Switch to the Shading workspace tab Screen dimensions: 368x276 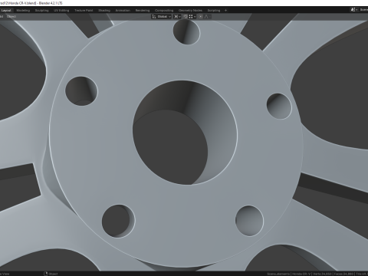(104, 11)
